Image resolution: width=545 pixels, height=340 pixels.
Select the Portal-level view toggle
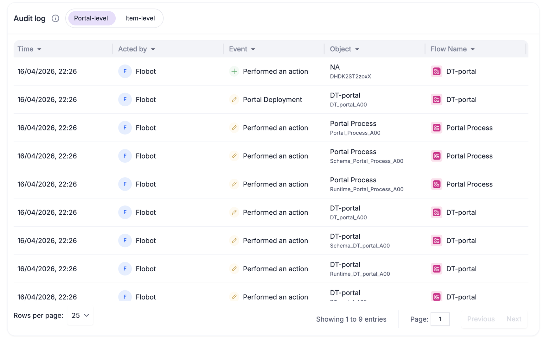[91, 18]
